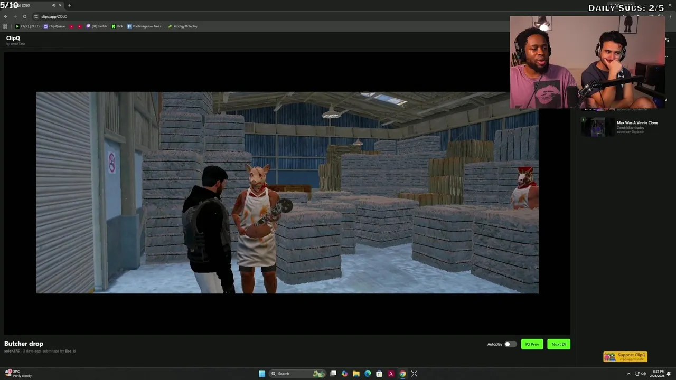Open the volume icon in system tray
676x380 pixels.
643,374
